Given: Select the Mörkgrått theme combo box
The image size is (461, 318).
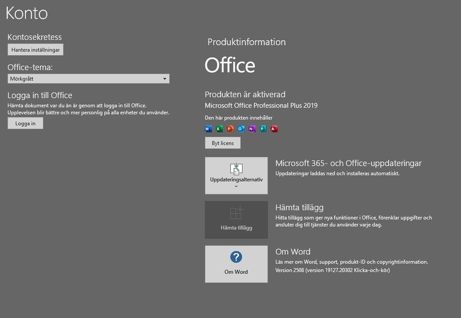Looking at the screenshot, I should click(88, 79).
